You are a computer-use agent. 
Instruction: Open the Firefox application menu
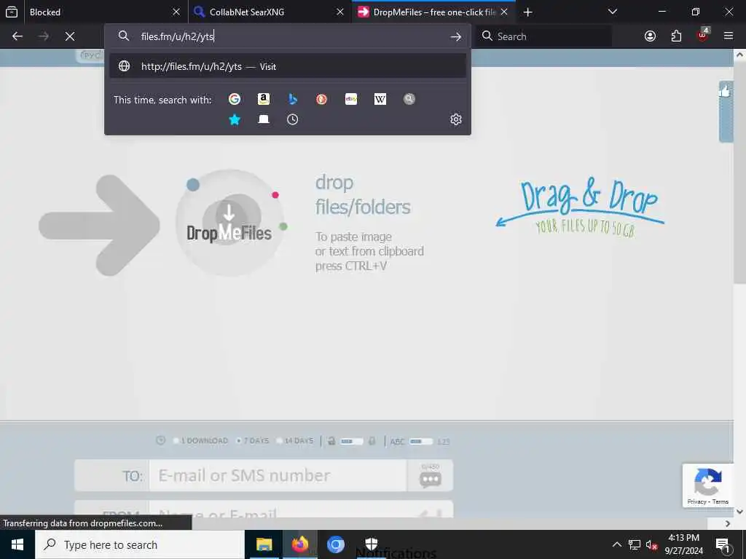pyautogui.click(x=729, y=36)
